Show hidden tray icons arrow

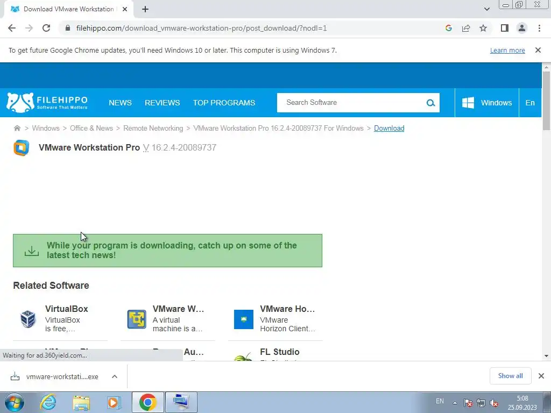point(455,403)
